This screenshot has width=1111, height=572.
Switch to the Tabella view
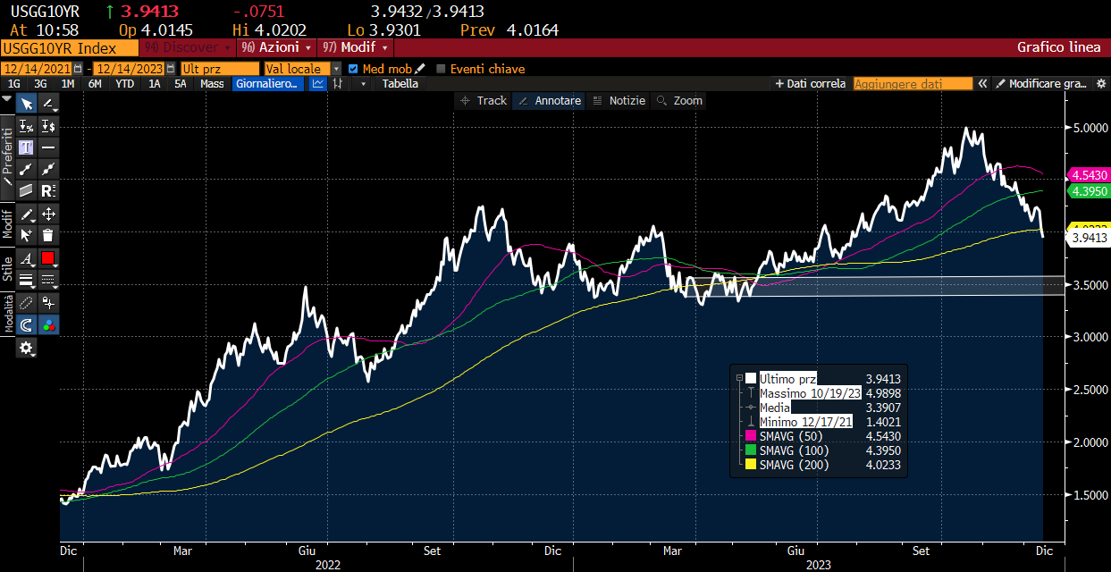(400, 83)
